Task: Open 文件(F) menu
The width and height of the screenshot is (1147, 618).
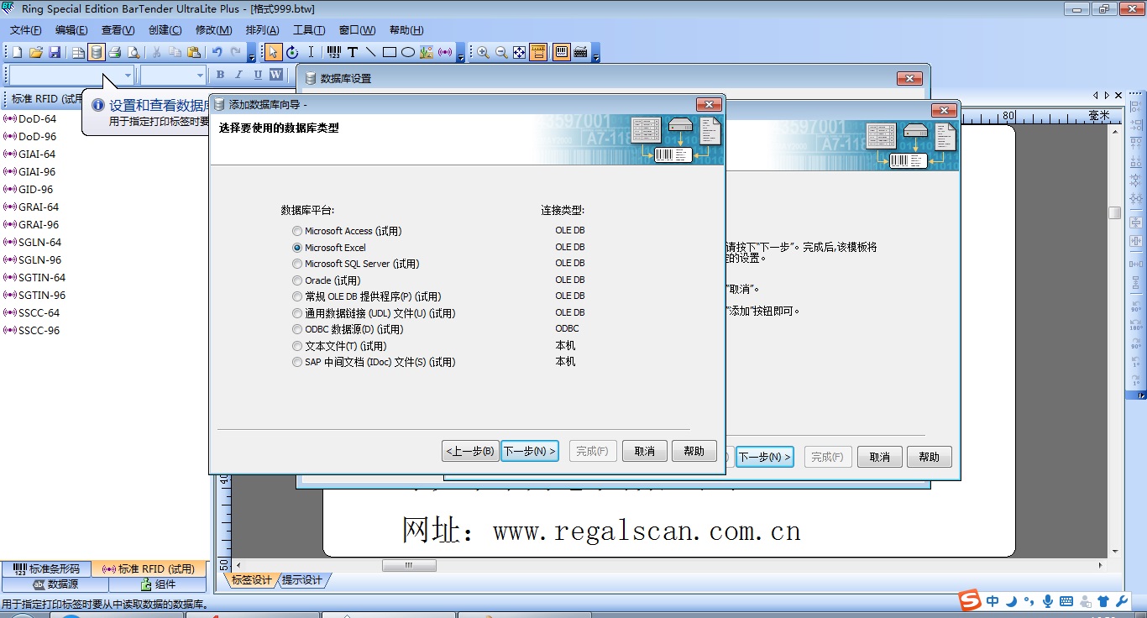Action: pos(26,30)
